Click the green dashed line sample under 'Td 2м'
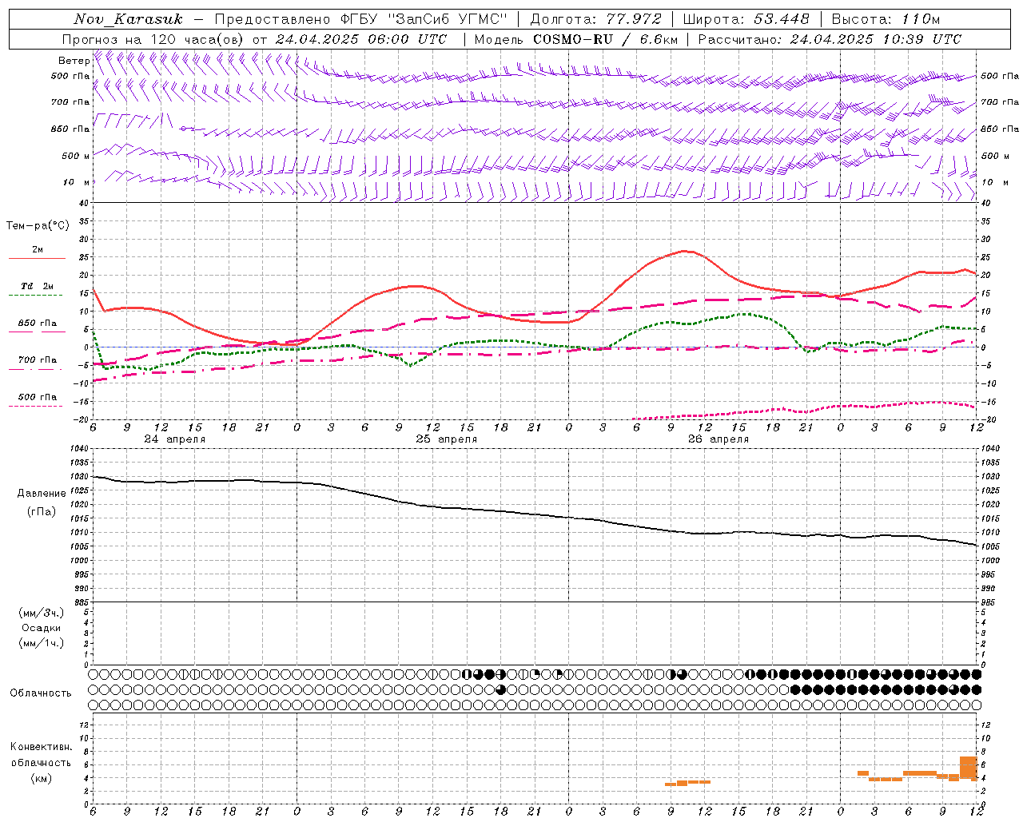The height and width of the screenshot is (818, 1023). pyautogui.click(x=36, y=296)
